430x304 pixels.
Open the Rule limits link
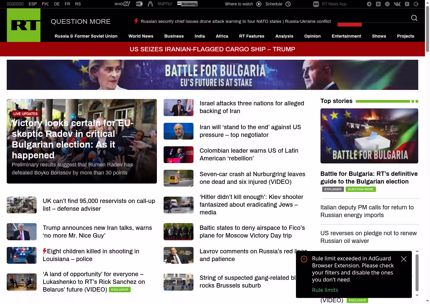[x=325, y=290]
